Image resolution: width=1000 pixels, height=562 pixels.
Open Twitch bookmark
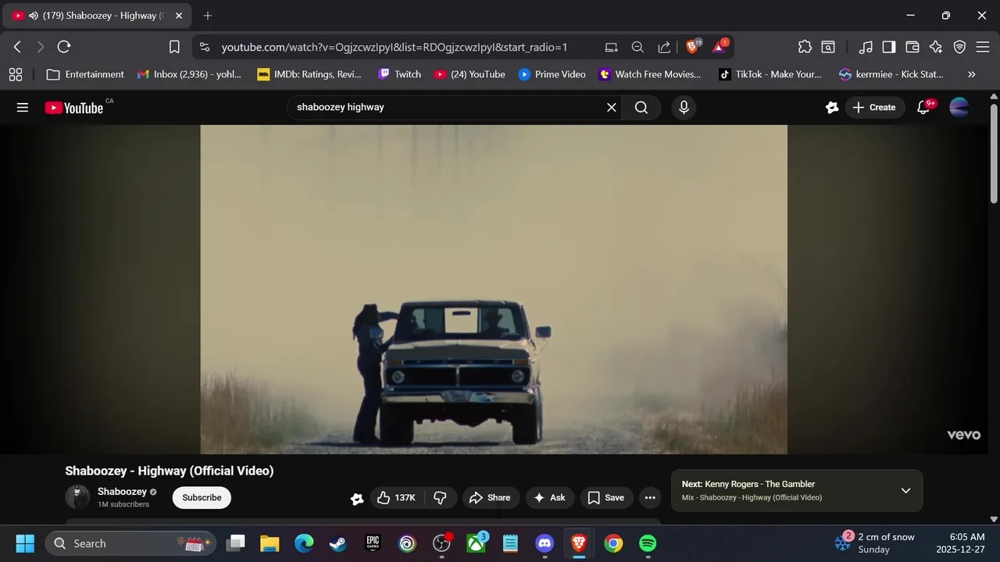399,74
